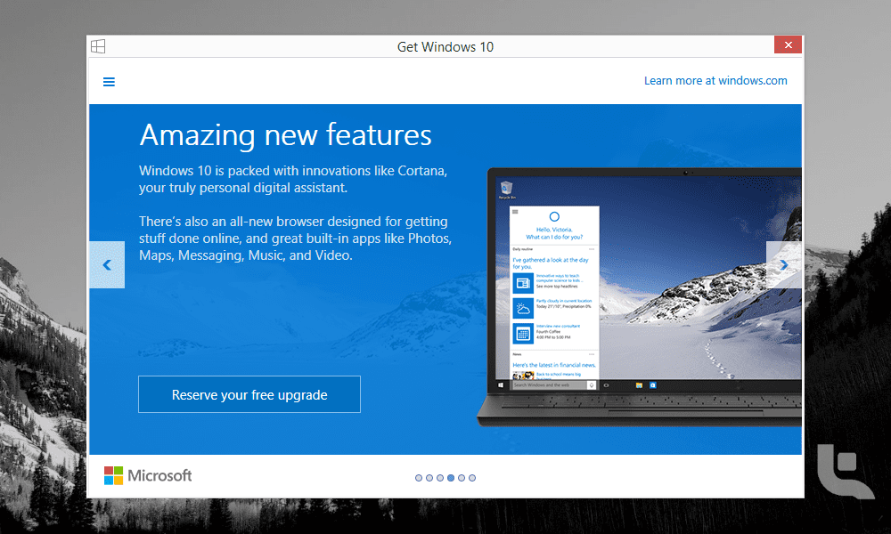The image size is (891, 534).
Task: Select the active fourth slide dot
Action: pos(451,478)
